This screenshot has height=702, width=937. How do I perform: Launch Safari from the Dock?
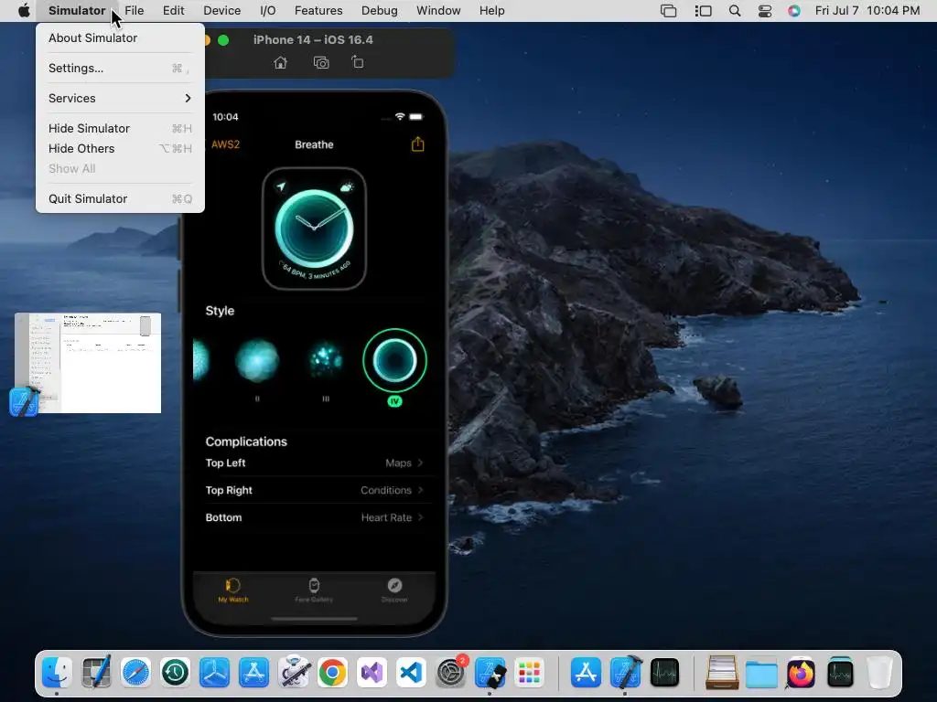coord(135,673)
